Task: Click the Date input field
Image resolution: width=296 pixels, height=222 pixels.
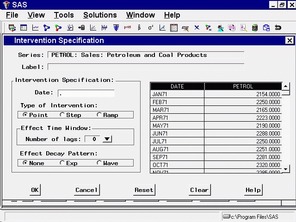Action: point(86,93)
